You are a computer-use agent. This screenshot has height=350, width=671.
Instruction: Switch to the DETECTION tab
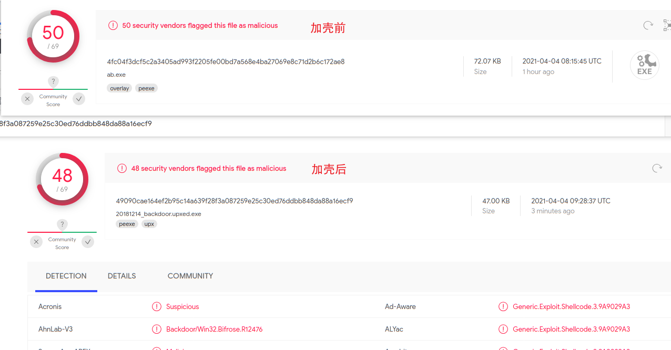click(66, 276)
